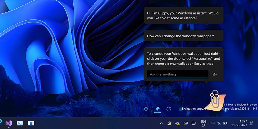Reset the conversation with the refresh icon

point(169,109)
